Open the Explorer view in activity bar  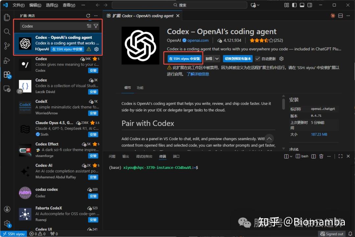[x=7, y=17]
